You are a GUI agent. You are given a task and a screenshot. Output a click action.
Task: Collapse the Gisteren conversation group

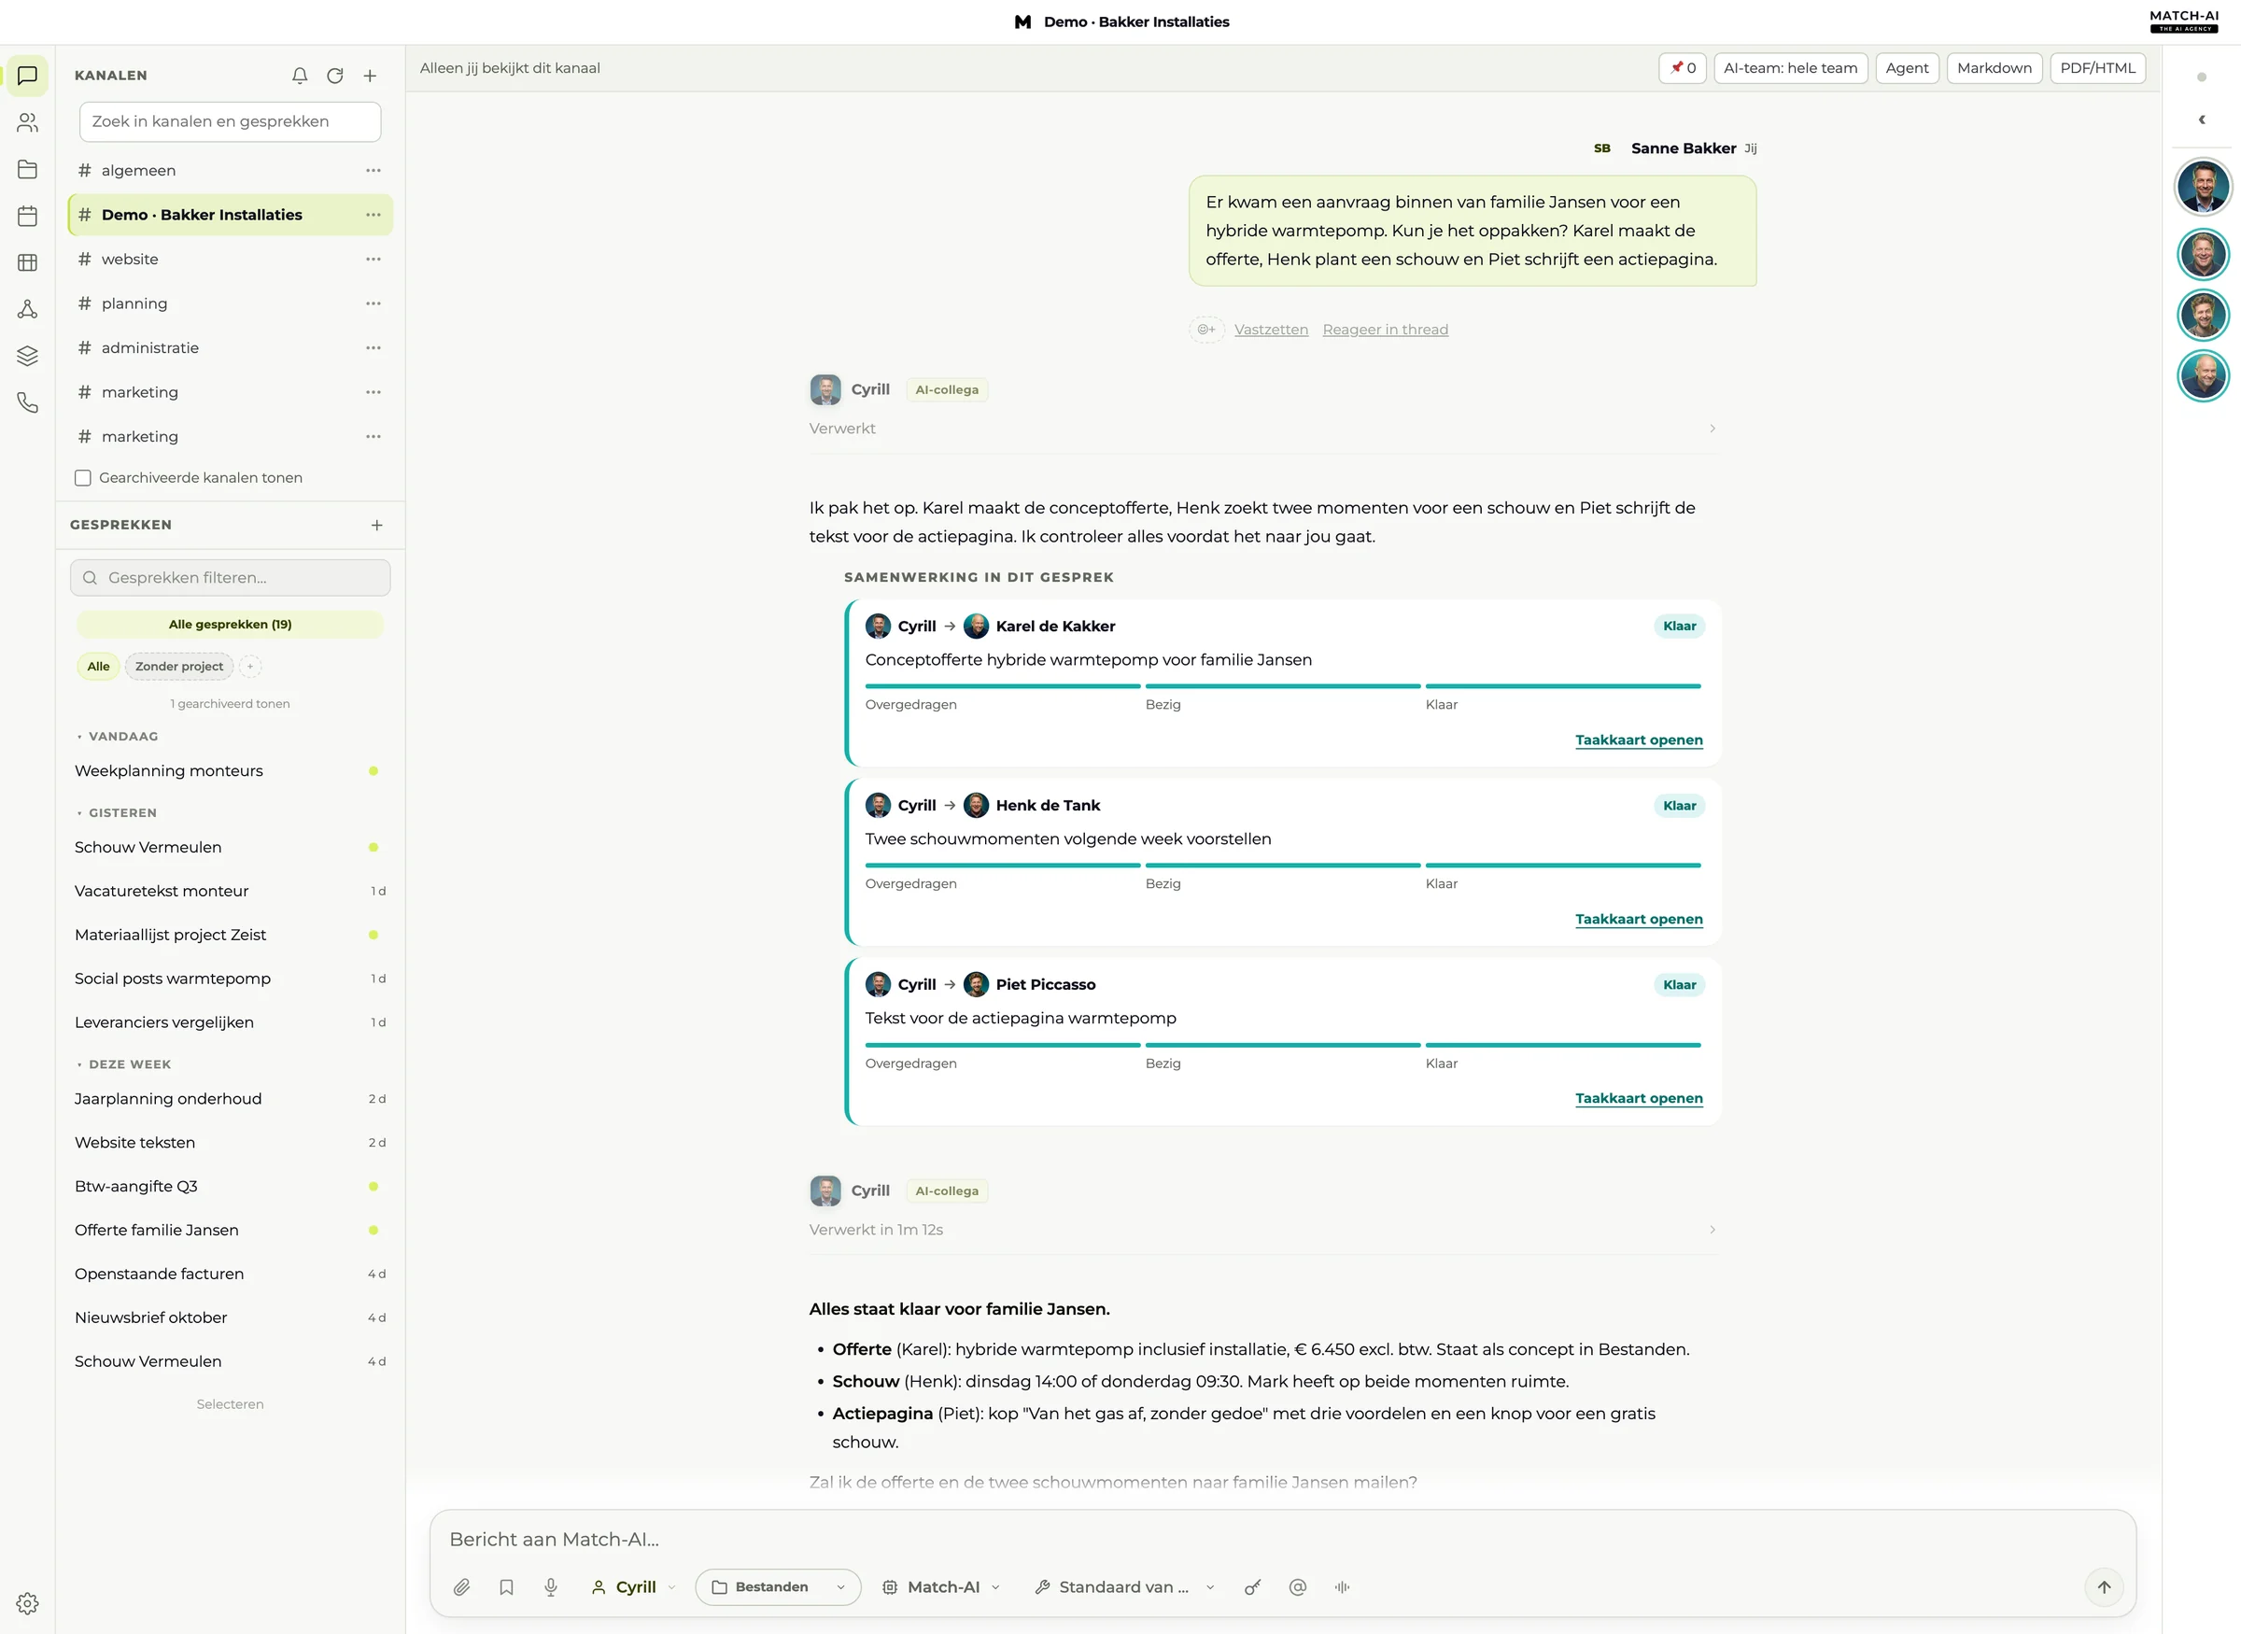(x=117, y=813)
